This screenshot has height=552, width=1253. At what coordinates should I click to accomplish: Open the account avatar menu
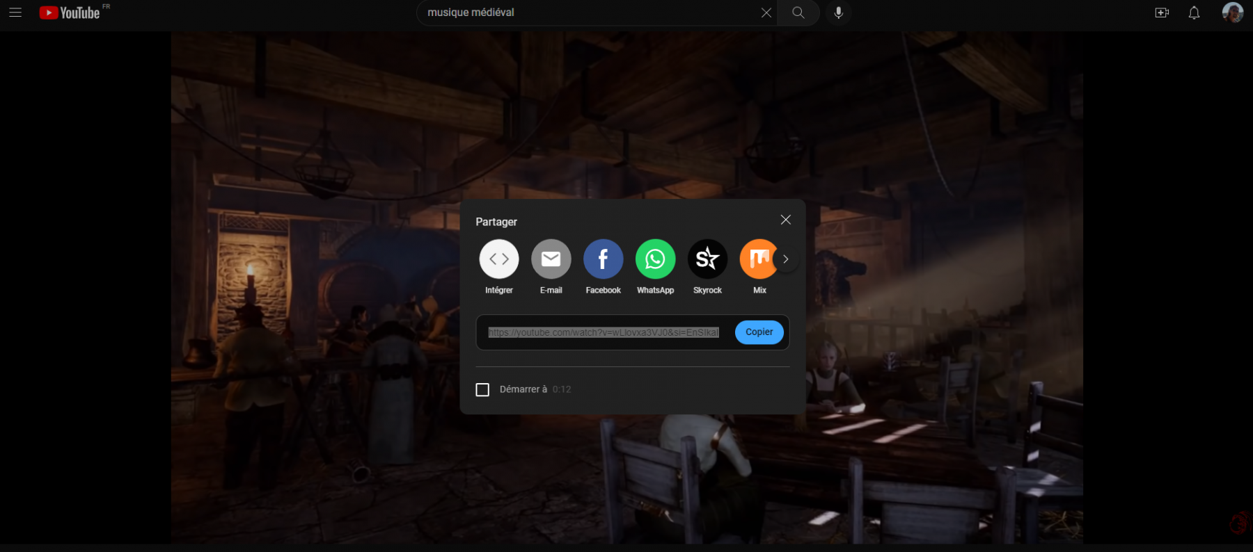[x=1232, y=13]
